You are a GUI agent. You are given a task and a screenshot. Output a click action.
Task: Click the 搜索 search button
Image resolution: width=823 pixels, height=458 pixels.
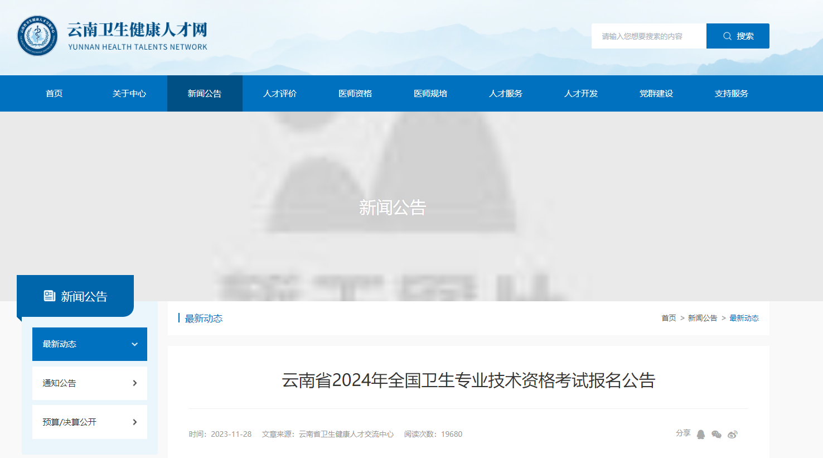(x=738, y=36)
